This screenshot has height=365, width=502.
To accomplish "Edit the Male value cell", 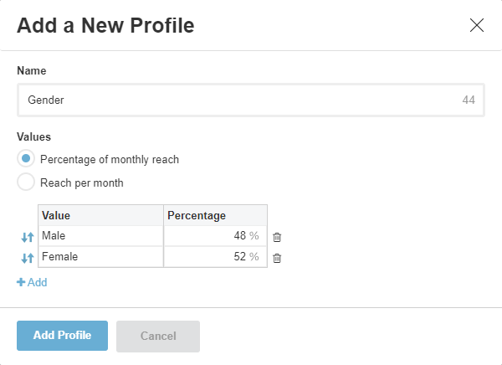I will pyautogui.click(x=100, y=236).
